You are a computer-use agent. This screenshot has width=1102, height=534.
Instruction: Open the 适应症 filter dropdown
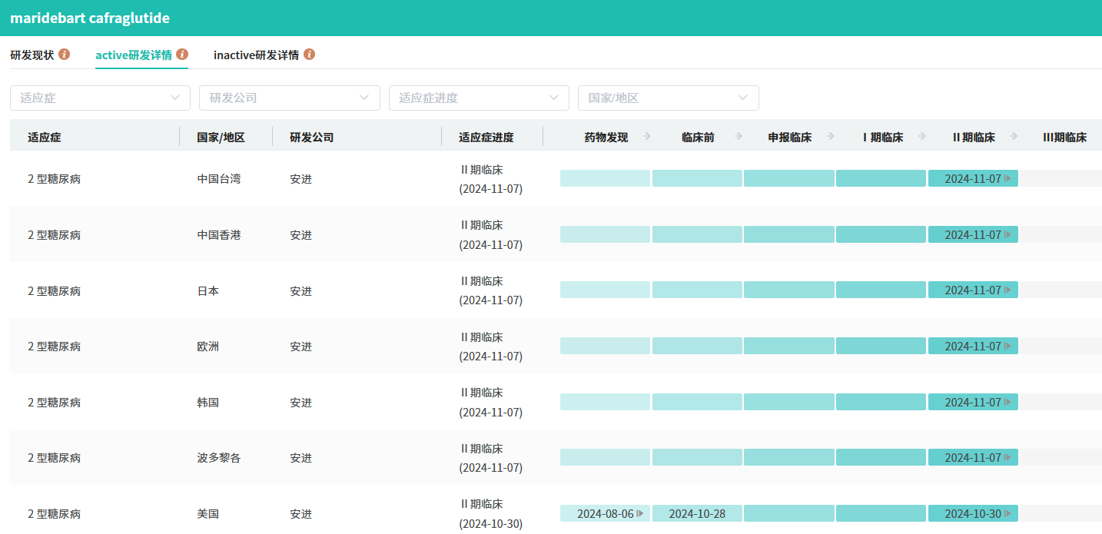pos(100,98)
